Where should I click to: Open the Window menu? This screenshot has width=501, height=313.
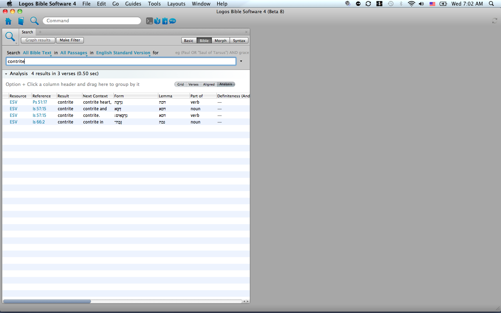[201, 3]
